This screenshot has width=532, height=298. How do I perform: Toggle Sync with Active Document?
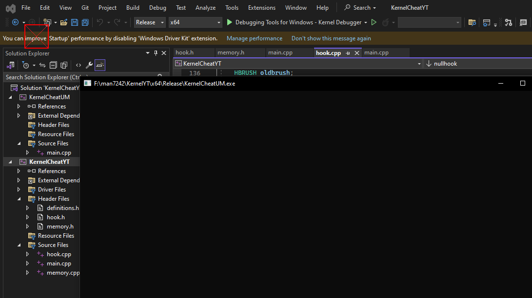42,65
